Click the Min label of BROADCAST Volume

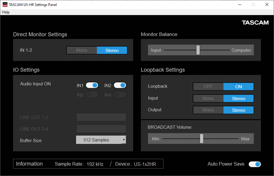coord(155,139)
